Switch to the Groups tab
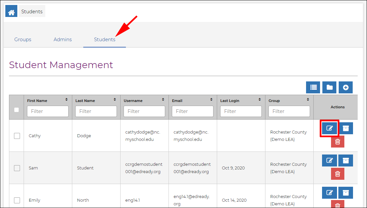 (23, 40)
